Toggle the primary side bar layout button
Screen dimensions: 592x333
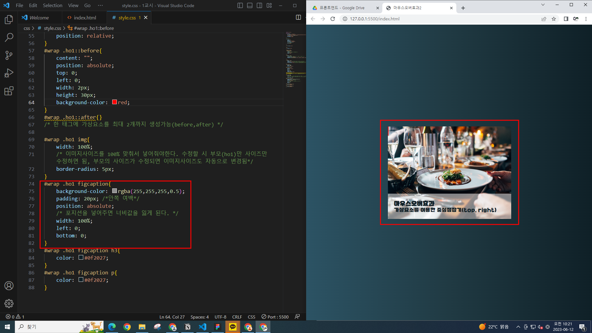tap(240, 6)
